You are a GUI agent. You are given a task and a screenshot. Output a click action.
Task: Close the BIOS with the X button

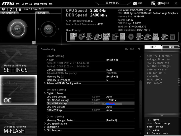pos(176,4)
